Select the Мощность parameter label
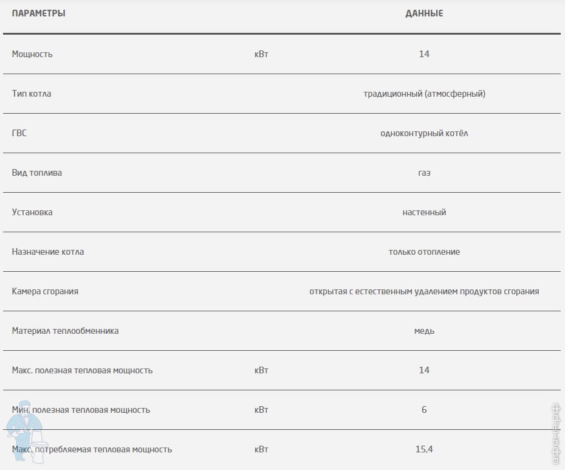Image resolution: width=565 pixels, height=470 pixels. pos(32,54)
